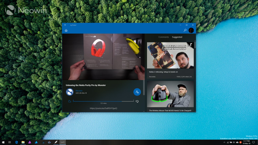Click 'Unboxing the Nokia Purity Pro by Monster' title
This screenshot has height=145, width=258.
tap(86, 85)
